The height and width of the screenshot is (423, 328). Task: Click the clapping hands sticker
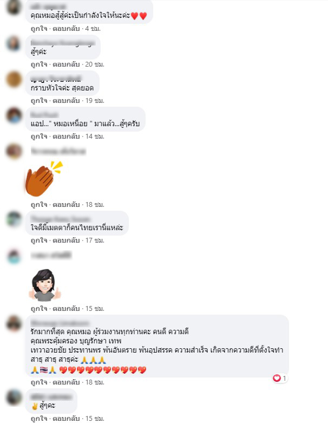pos(44,179)
